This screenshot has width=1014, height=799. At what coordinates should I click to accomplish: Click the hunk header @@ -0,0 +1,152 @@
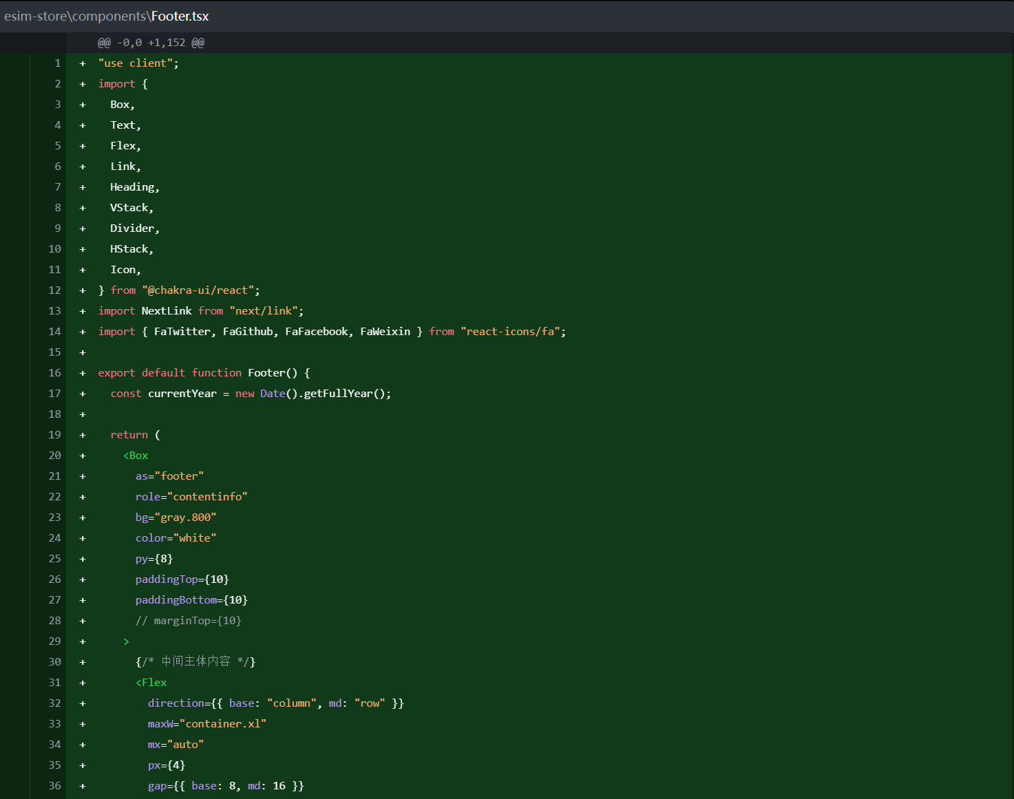point(151,43)
